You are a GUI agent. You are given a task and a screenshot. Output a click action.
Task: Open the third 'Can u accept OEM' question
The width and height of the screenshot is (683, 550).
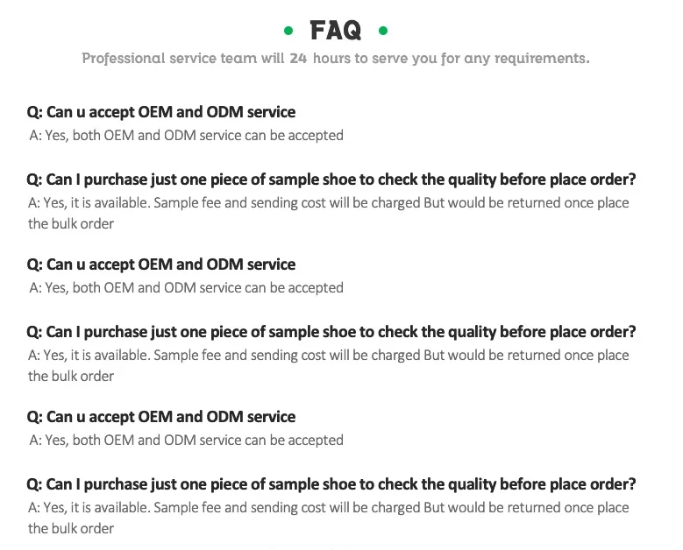coord(161,417)
